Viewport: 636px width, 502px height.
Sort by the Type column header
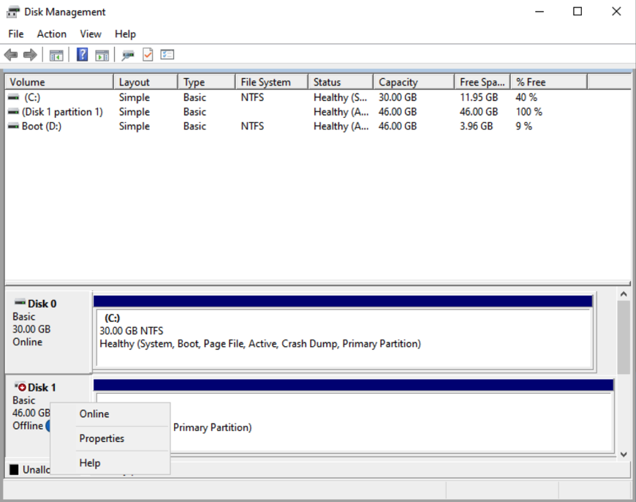[206, 82]
